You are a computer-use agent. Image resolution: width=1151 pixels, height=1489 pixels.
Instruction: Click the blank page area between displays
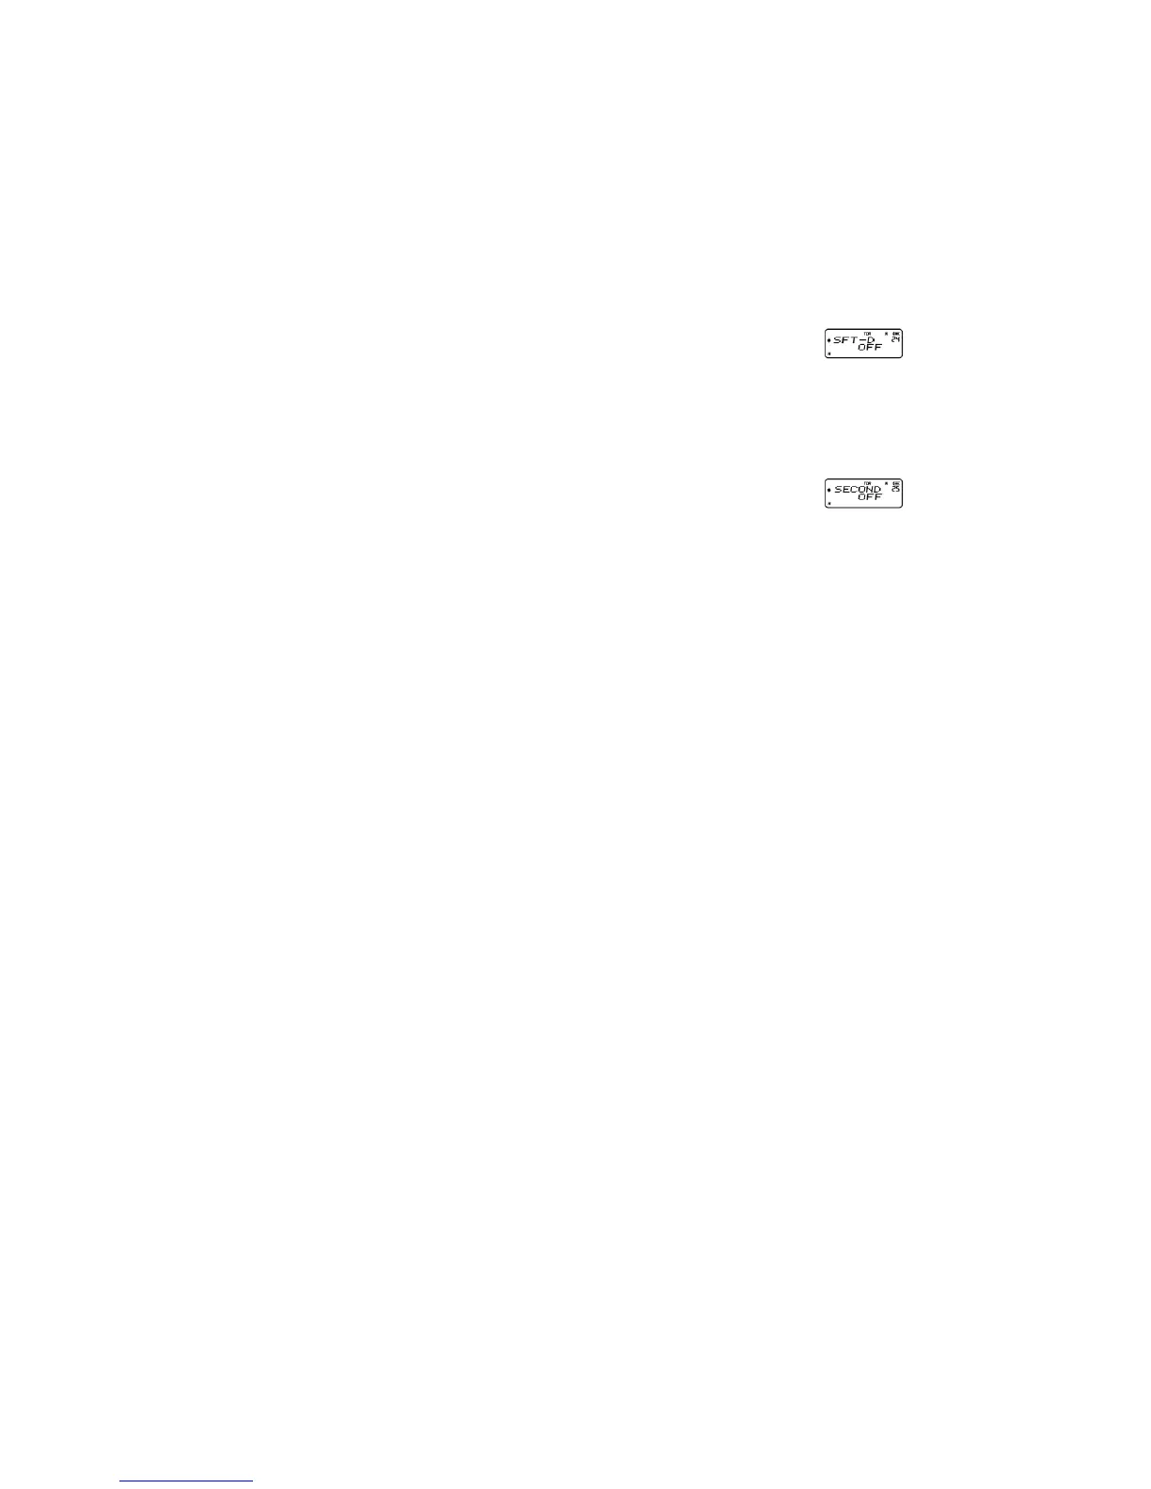point(863,418)
